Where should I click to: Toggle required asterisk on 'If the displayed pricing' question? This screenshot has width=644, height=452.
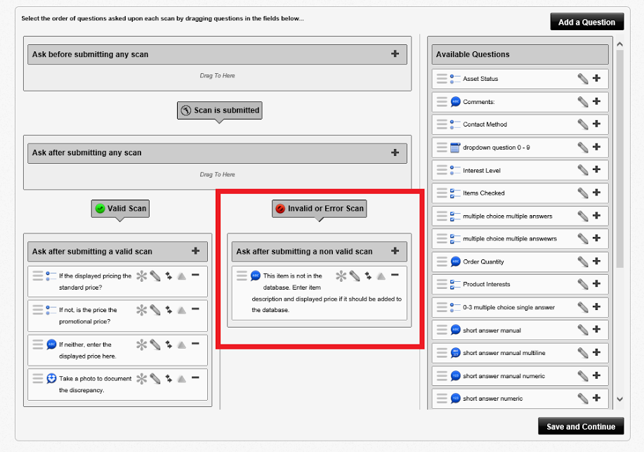tap(141, 276)
